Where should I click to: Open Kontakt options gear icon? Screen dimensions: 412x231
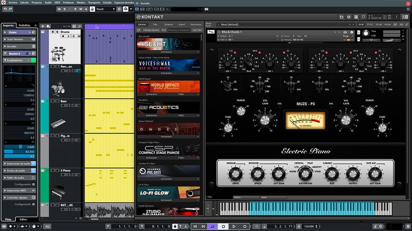[349, 17]
